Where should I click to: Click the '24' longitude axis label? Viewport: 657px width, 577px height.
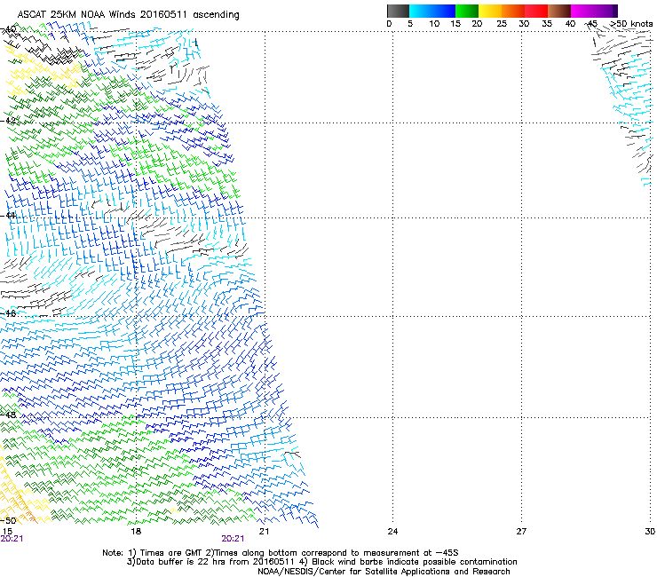click(392, 532)
